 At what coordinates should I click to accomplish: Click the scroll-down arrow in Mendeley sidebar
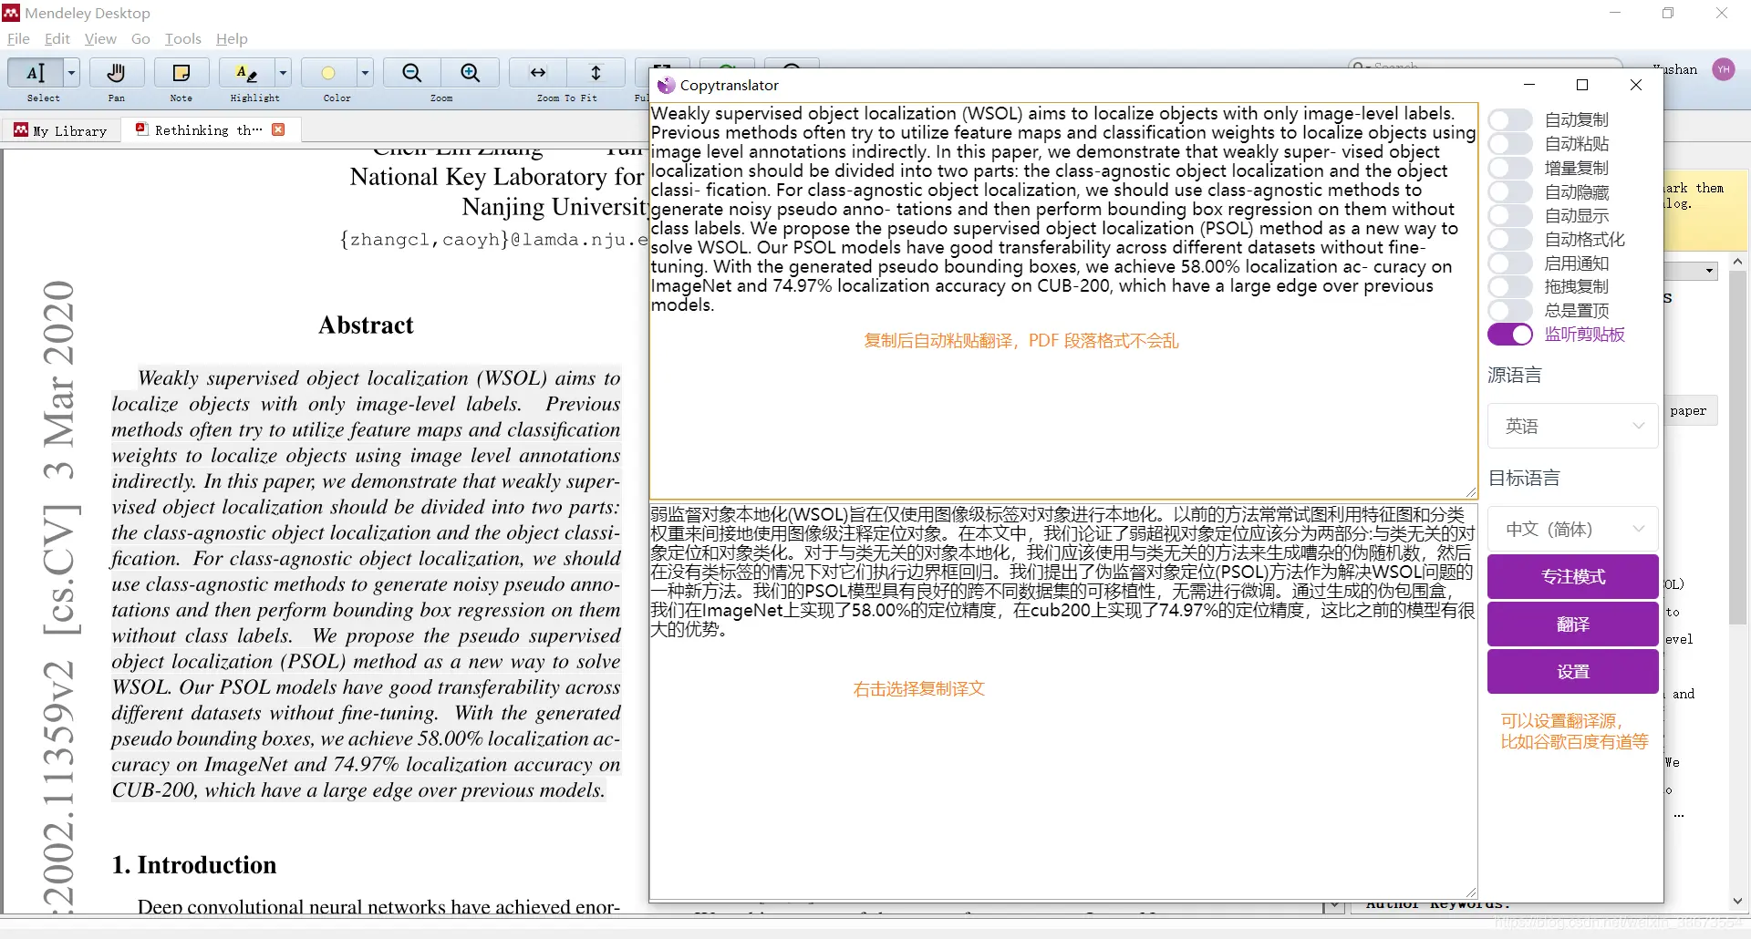click(1738, 901)
